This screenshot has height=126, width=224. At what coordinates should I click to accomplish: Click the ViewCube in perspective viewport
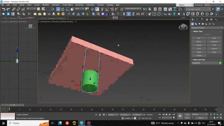point(183,27)
